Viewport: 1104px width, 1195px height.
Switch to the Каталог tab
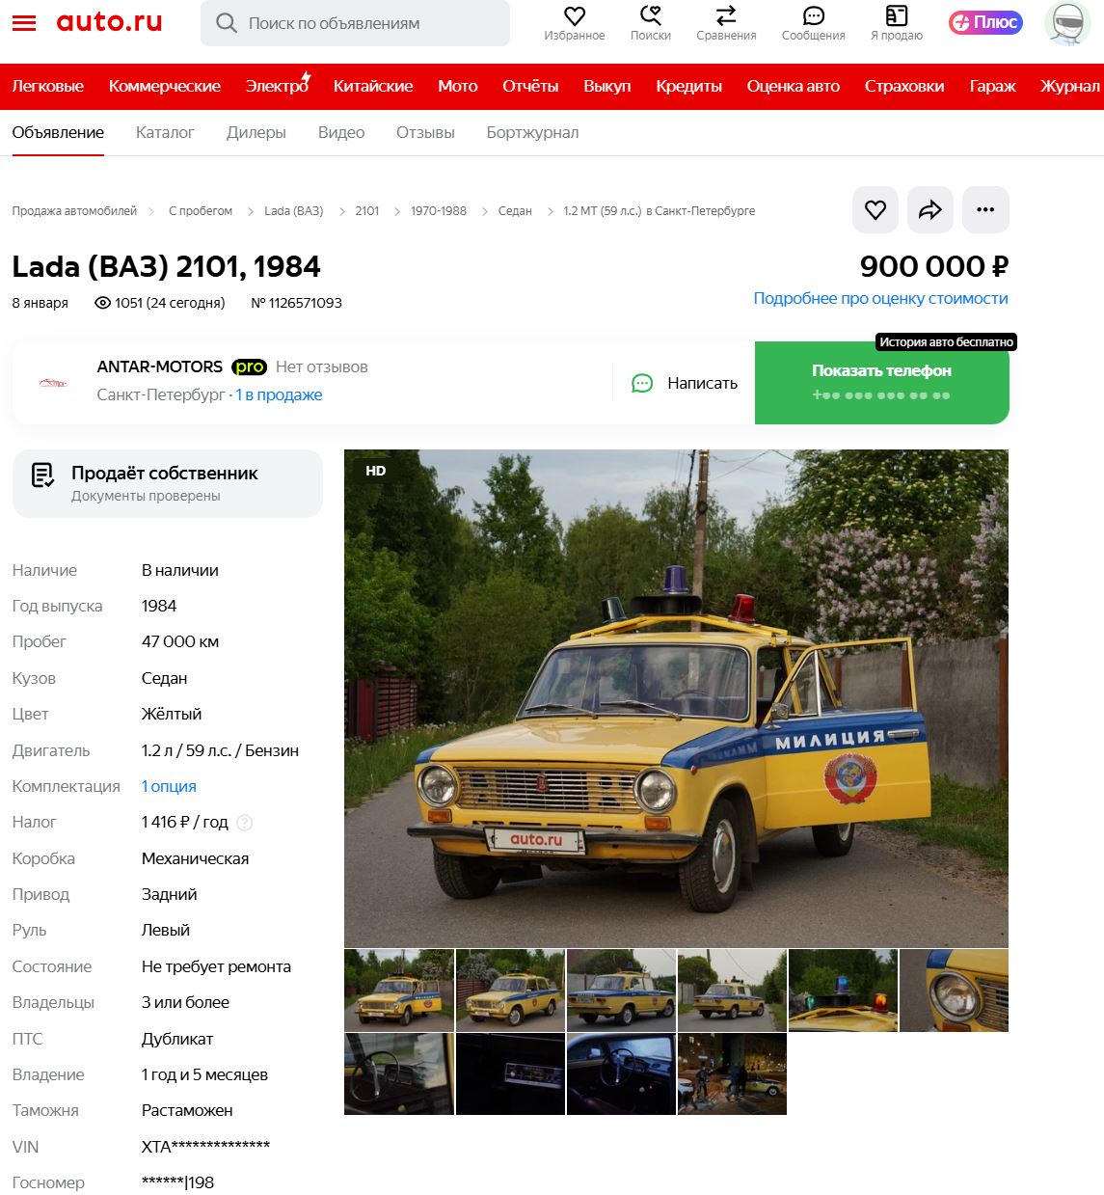point(165,132)
